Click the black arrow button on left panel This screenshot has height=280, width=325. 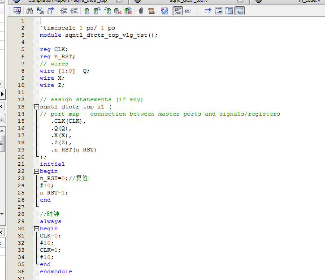(2, 94)
